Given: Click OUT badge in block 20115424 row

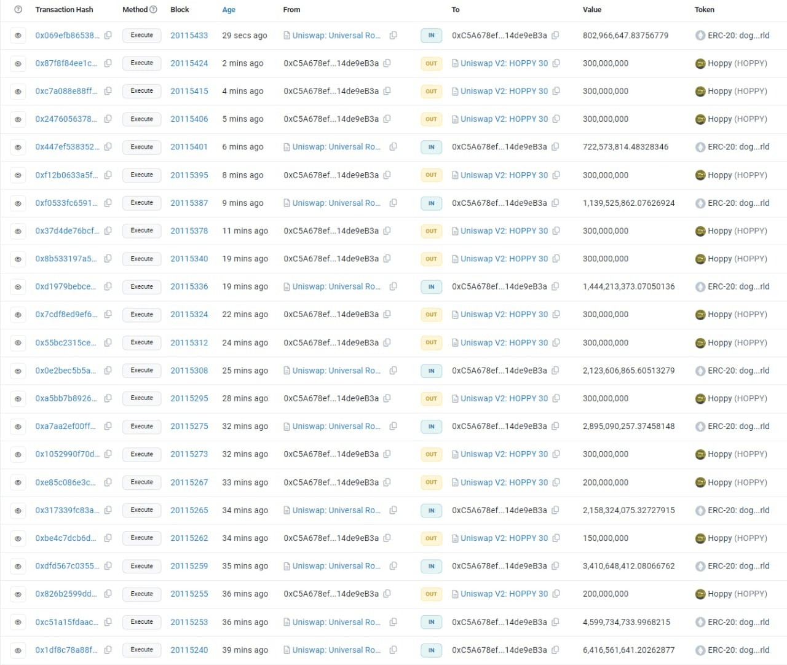Looking at the screenshot, I should tap(431, 63).
